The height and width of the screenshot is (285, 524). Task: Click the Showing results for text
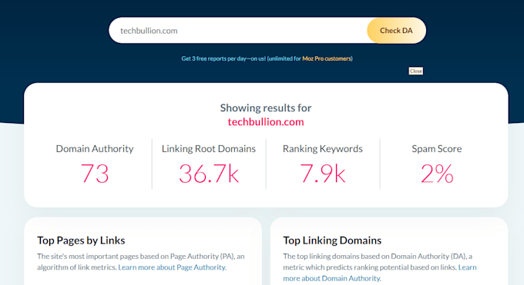tap(266, 108)
